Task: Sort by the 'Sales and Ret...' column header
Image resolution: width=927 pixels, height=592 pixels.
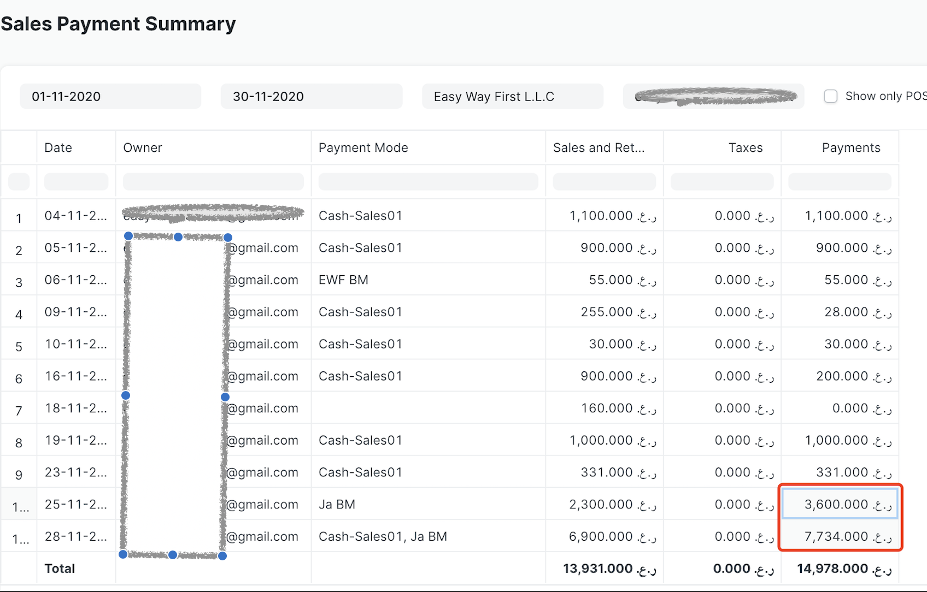Action: [600, 147]
